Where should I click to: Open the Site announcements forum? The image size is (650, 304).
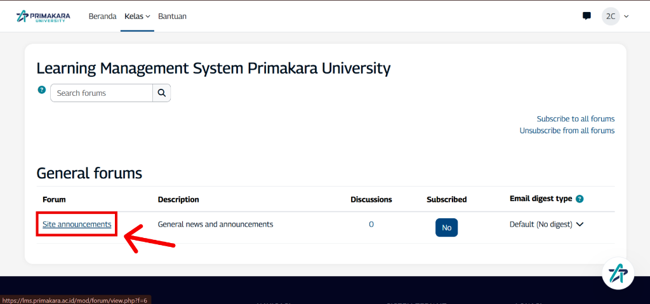tap(77, 225)
